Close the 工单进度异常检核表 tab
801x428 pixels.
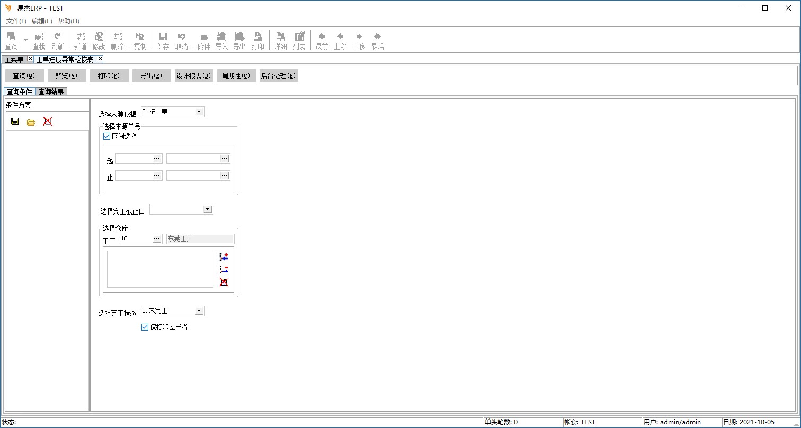(100, 59)
